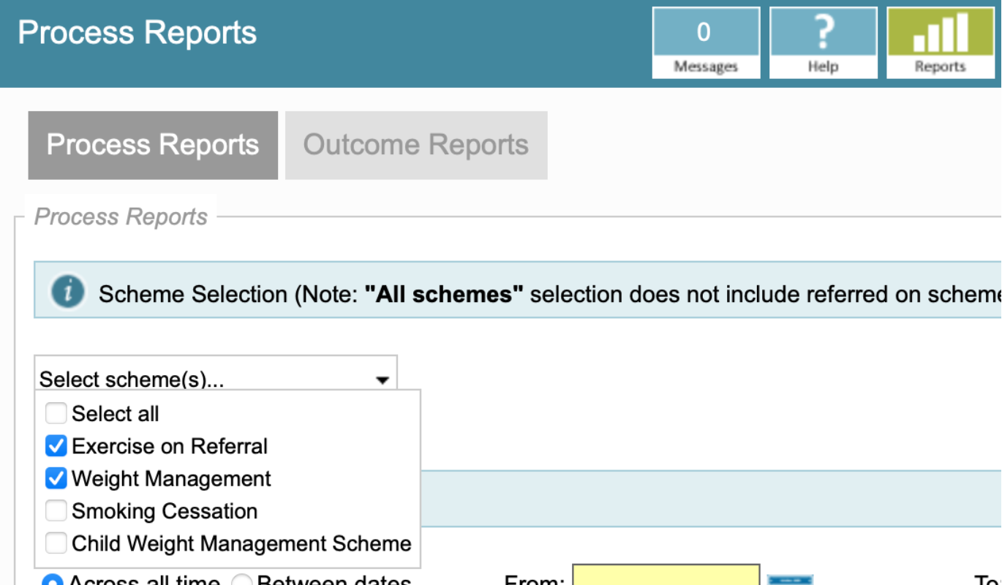Open the Reports bar chart icon
Screen dimensions: 1002x585
(x=941, y=42)
